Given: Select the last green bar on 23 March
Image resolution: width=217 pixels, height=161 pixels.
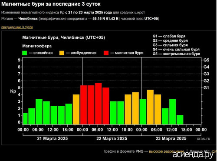Looking at the screenshot, I should tap(180, 120).
